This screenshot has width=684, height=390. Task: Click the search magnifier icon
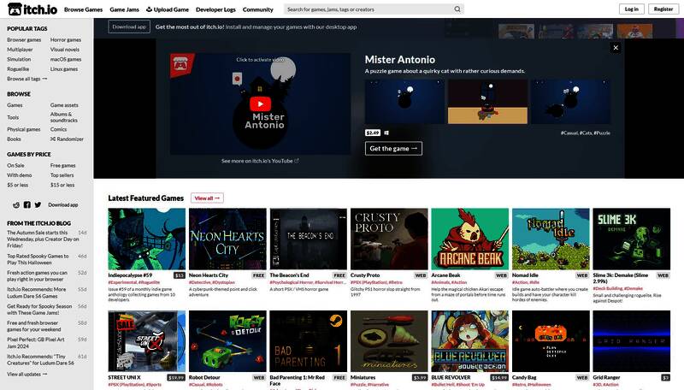[x=457, y=9]
